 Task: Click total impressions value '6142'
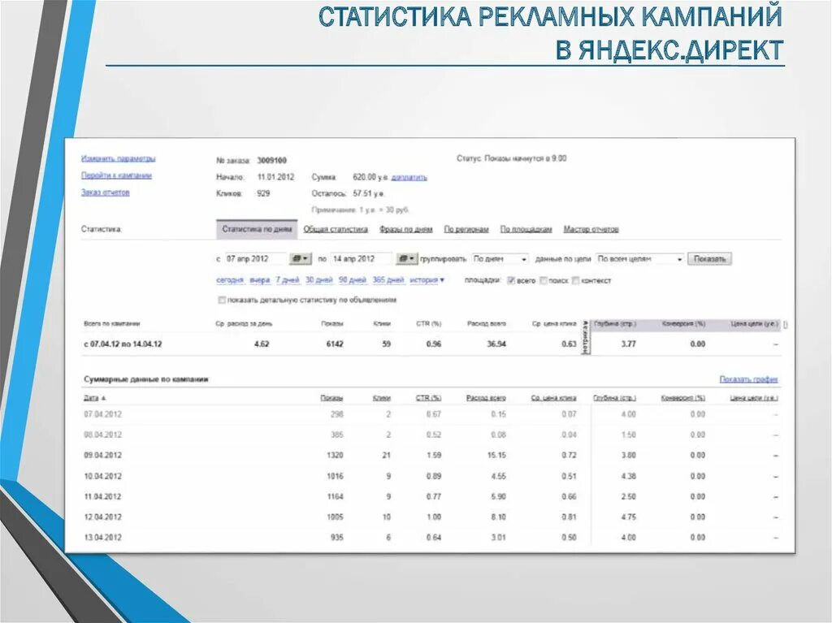[334, 344]
